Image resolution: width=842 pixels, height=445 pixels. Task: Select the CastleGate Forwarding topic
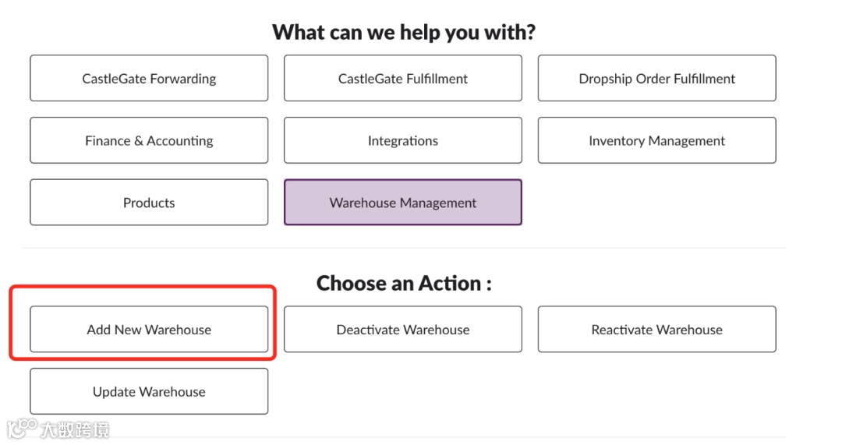tap(149, 79)
